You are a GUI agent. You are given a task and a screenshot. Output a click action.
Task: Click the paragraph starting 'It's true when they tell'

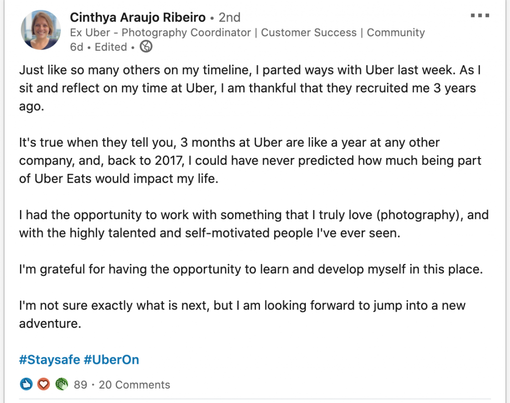point(250,161)
